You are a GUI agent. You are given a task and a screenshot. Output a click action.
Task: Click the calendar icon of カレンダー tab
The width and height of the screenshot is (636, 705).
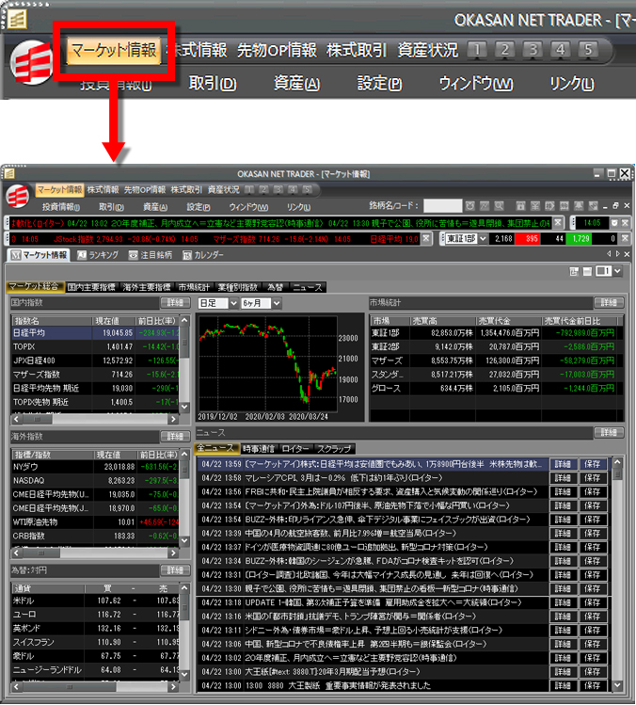pyautogui.click(x=187, y=255)
